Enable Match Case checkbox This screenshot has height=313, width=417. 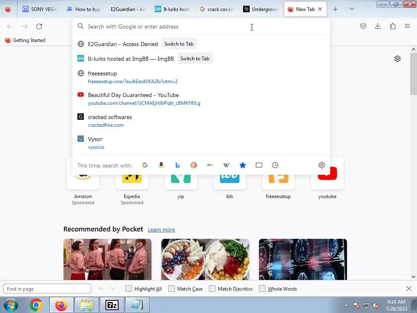pos(171,289)
